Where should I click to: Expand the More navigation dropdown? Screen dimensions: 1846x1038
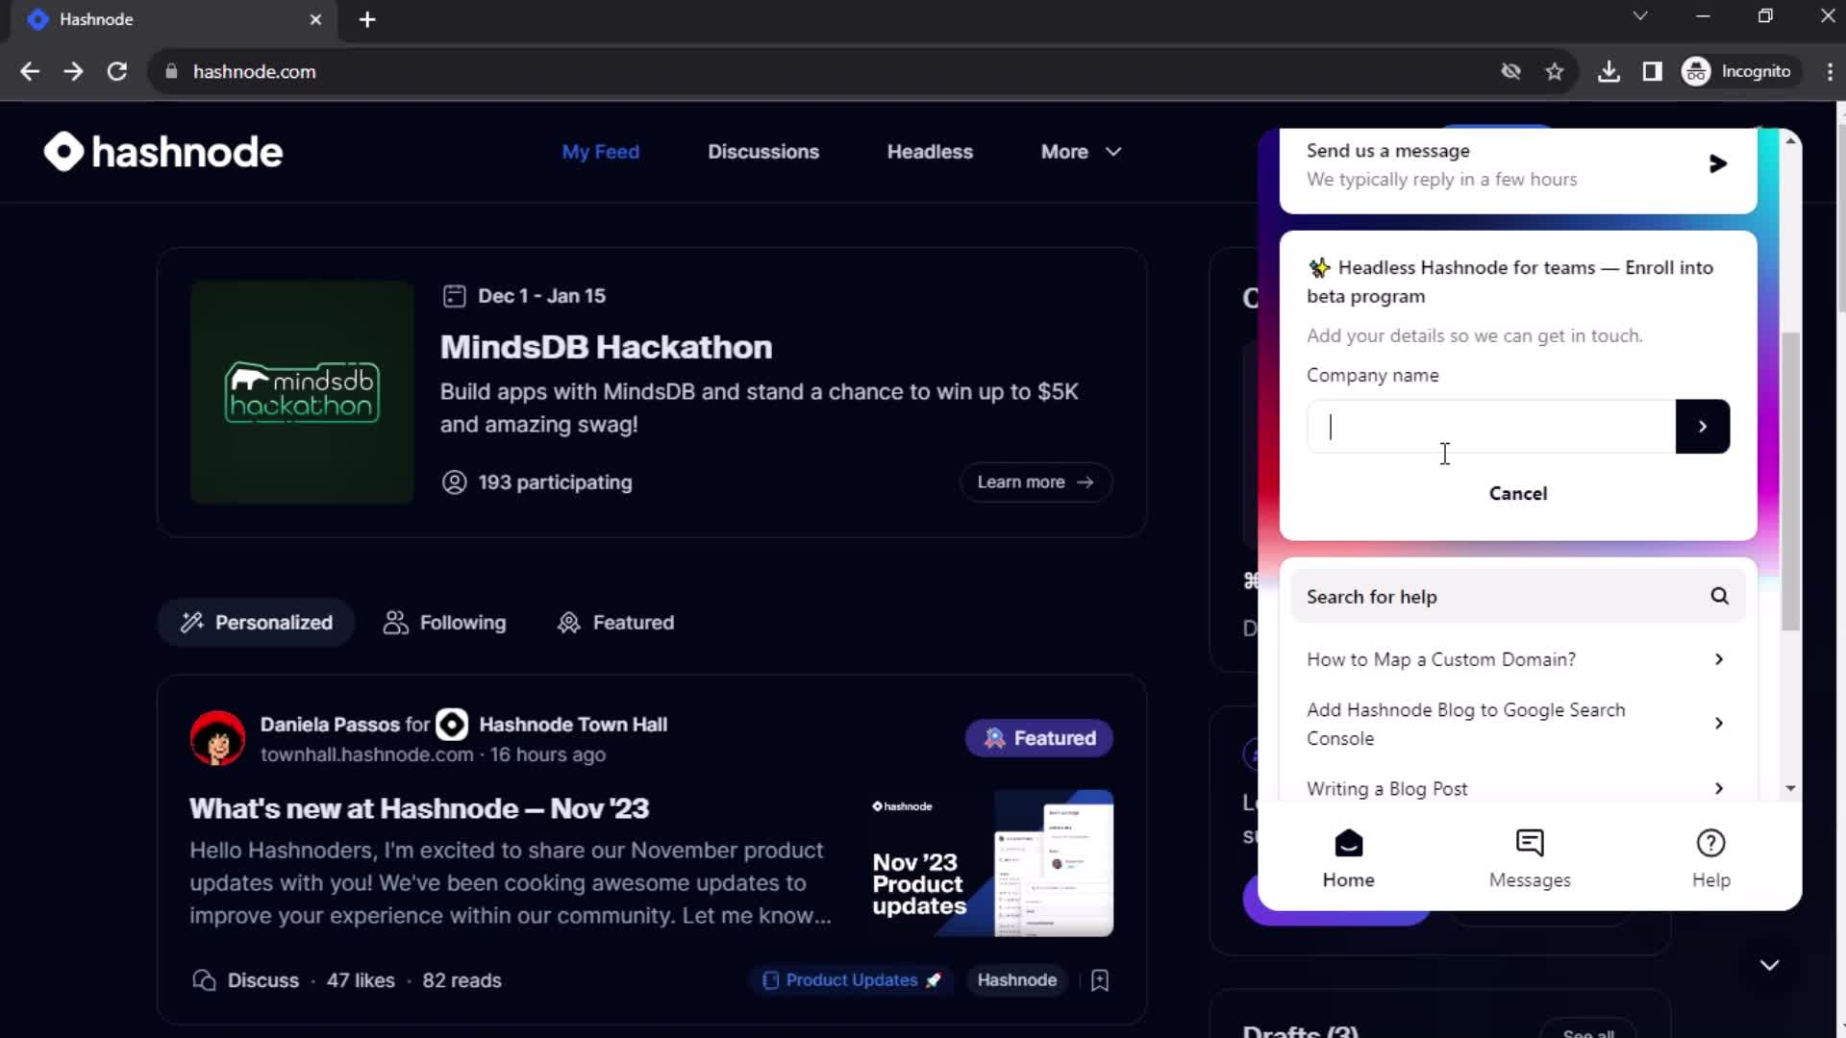click(x=1081, y=151)
